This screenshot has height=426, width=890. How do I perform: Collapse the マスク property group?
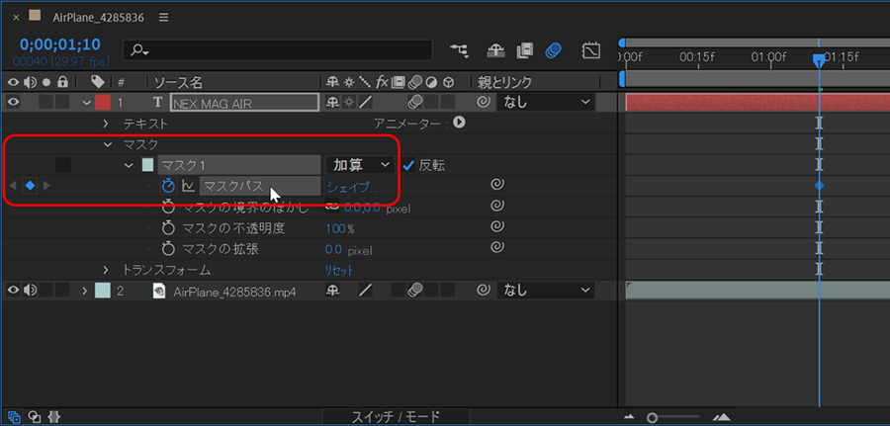coord(107,144)
